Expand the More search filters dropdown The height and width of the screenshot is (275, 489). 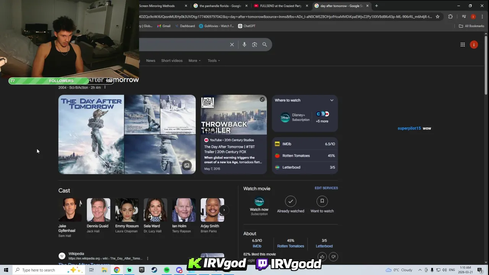[194, 60]
